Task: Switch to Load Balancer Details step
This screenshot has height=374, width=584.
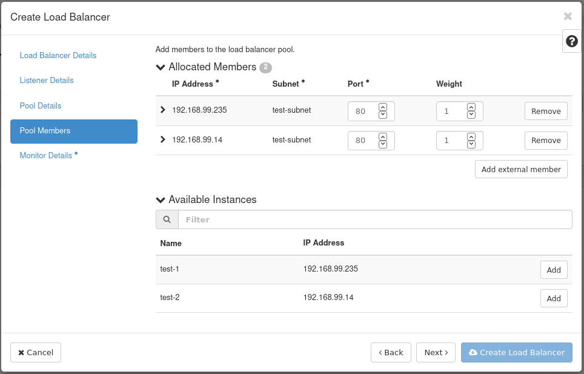Action: pos(58,55)
